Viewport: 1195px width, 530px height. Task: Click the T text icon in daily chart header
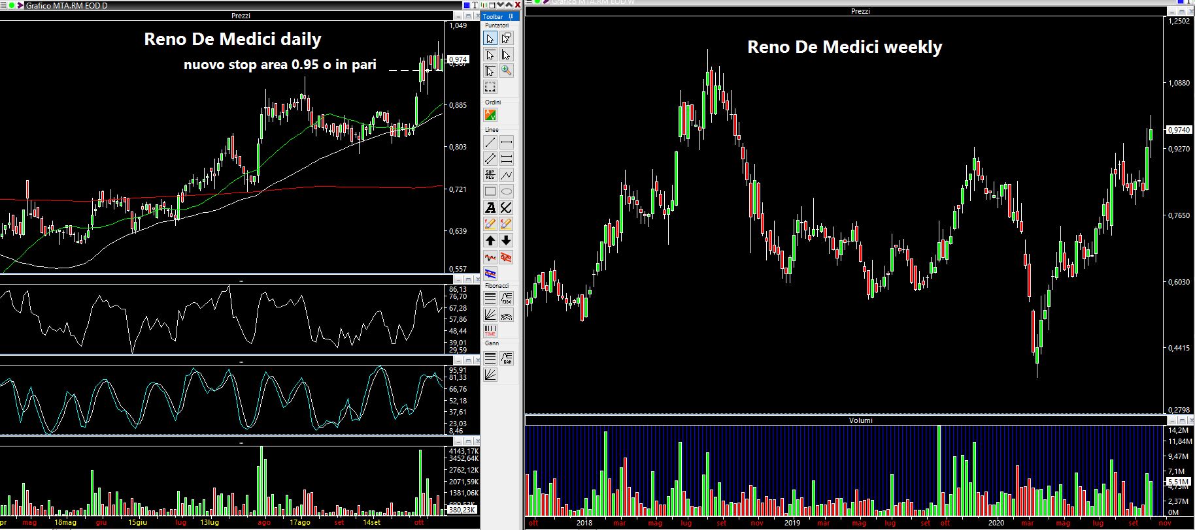[475, 5]
